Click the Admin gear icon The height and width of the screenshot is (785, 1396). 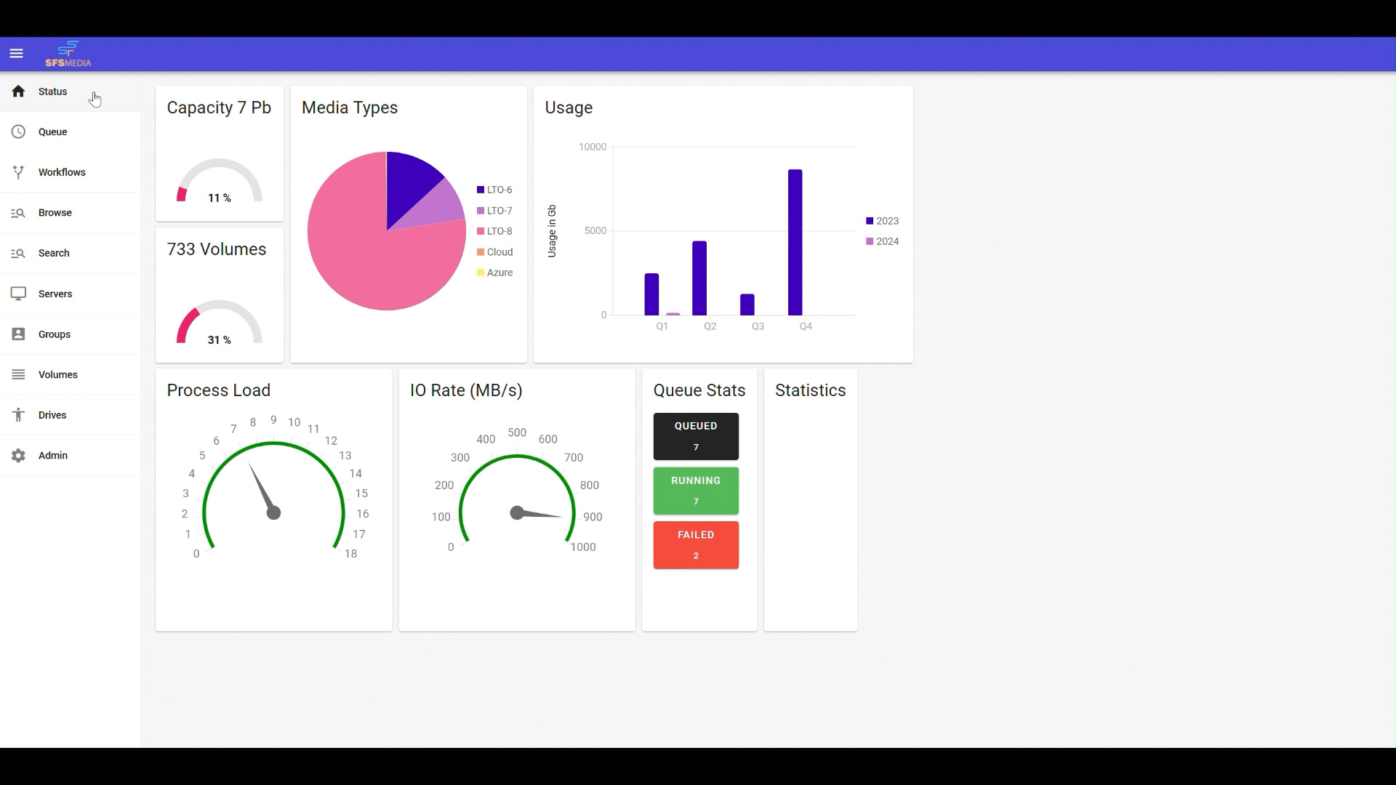pyautogui.click(x=18, y=455)
